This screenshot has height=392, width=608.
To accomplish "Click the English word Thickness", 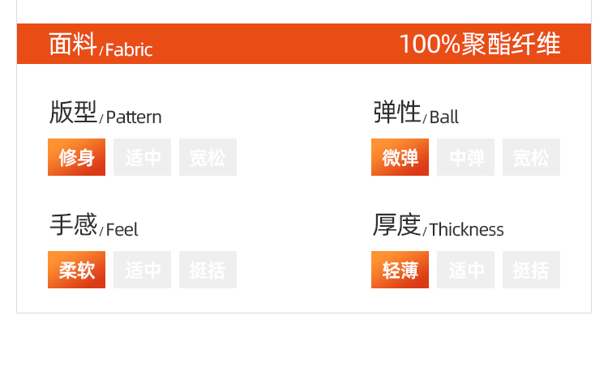I will 466,230.
